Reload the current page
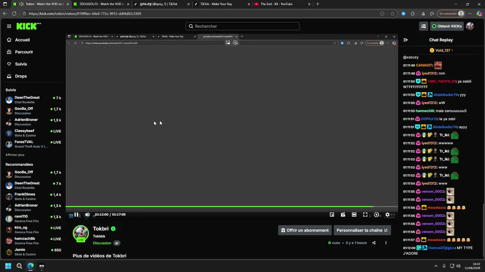This screenshot has width=485, height=272. point(14,14)
